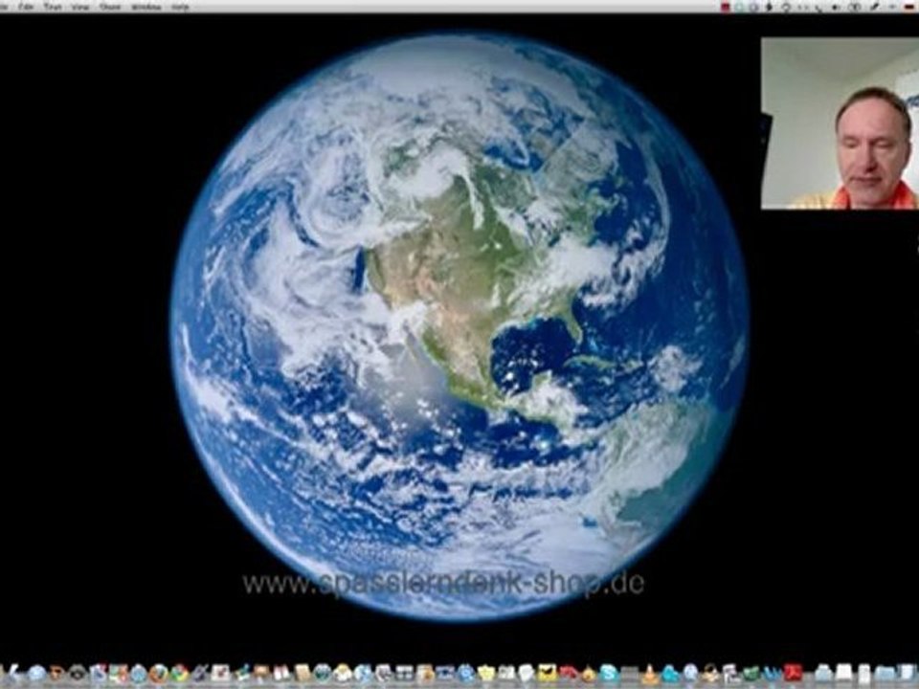This screenshot has height=689, width=919.
Task: Open yellow square app icon in Dock
Action: (548, 673)
